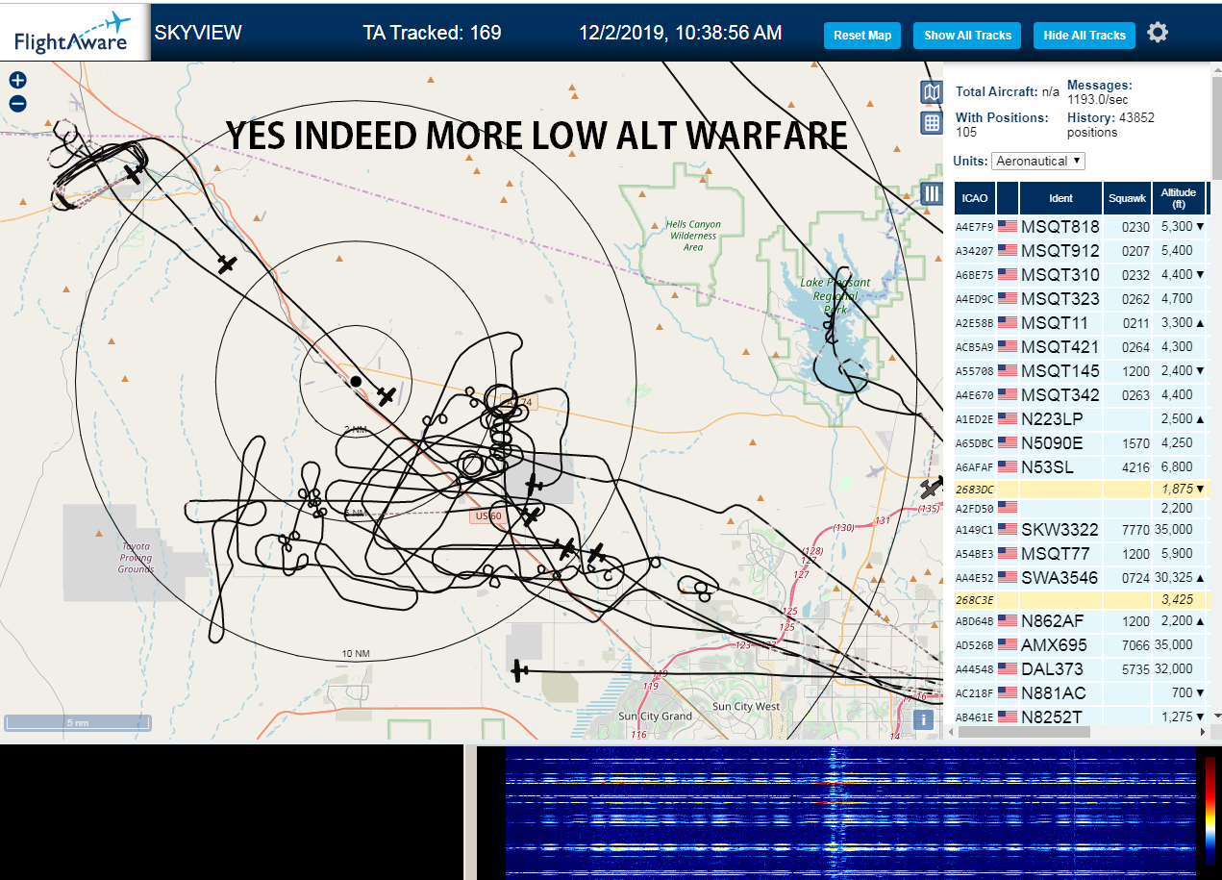Sort table by the Ident column header
Image resolution: width=1222 pixels, height=880 pixels.
(1060, 198)
